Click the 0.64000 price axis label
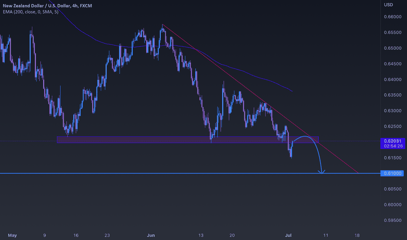407x240 pixels. pyautogui.click(x=393, y=79)
